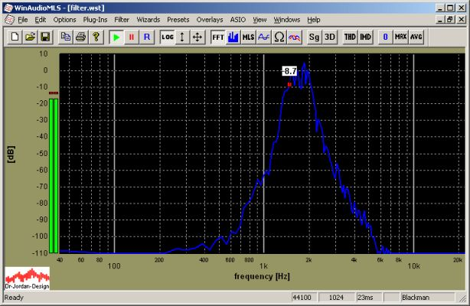Start measurement with the green play button
This screenshot has height=306, width=470.
pyautogui.click(x=116, y=37)
